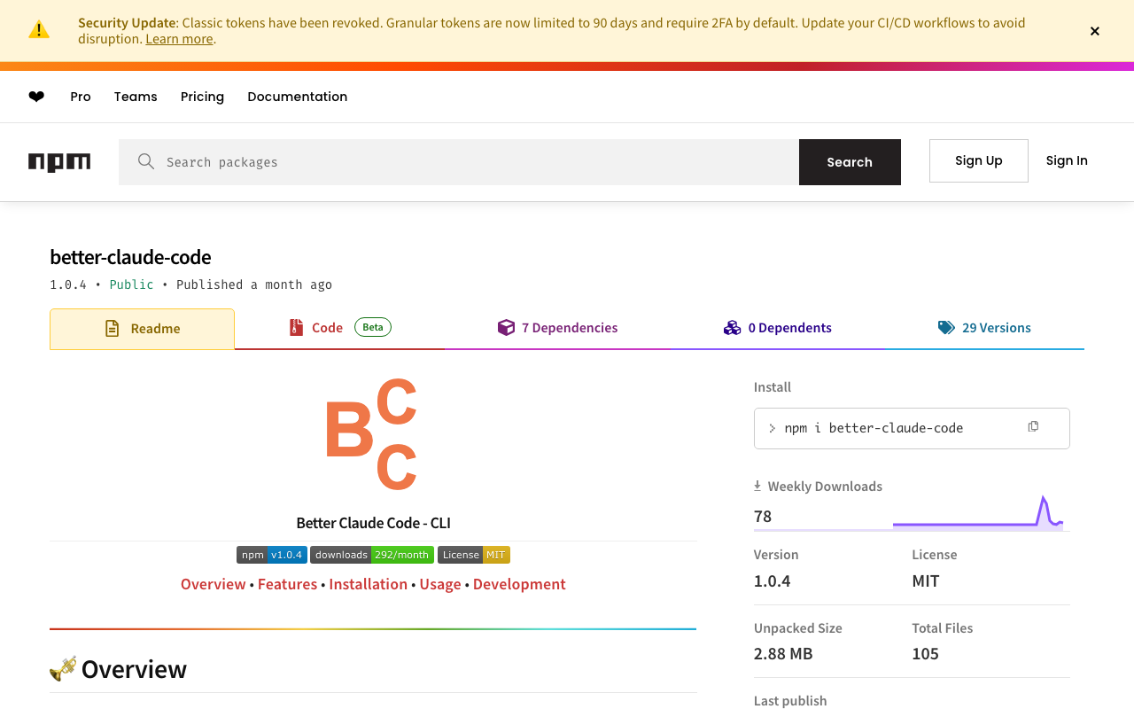Follow the Learn more link in banner
Screen dimensions: 1134x709
[179, 39]
